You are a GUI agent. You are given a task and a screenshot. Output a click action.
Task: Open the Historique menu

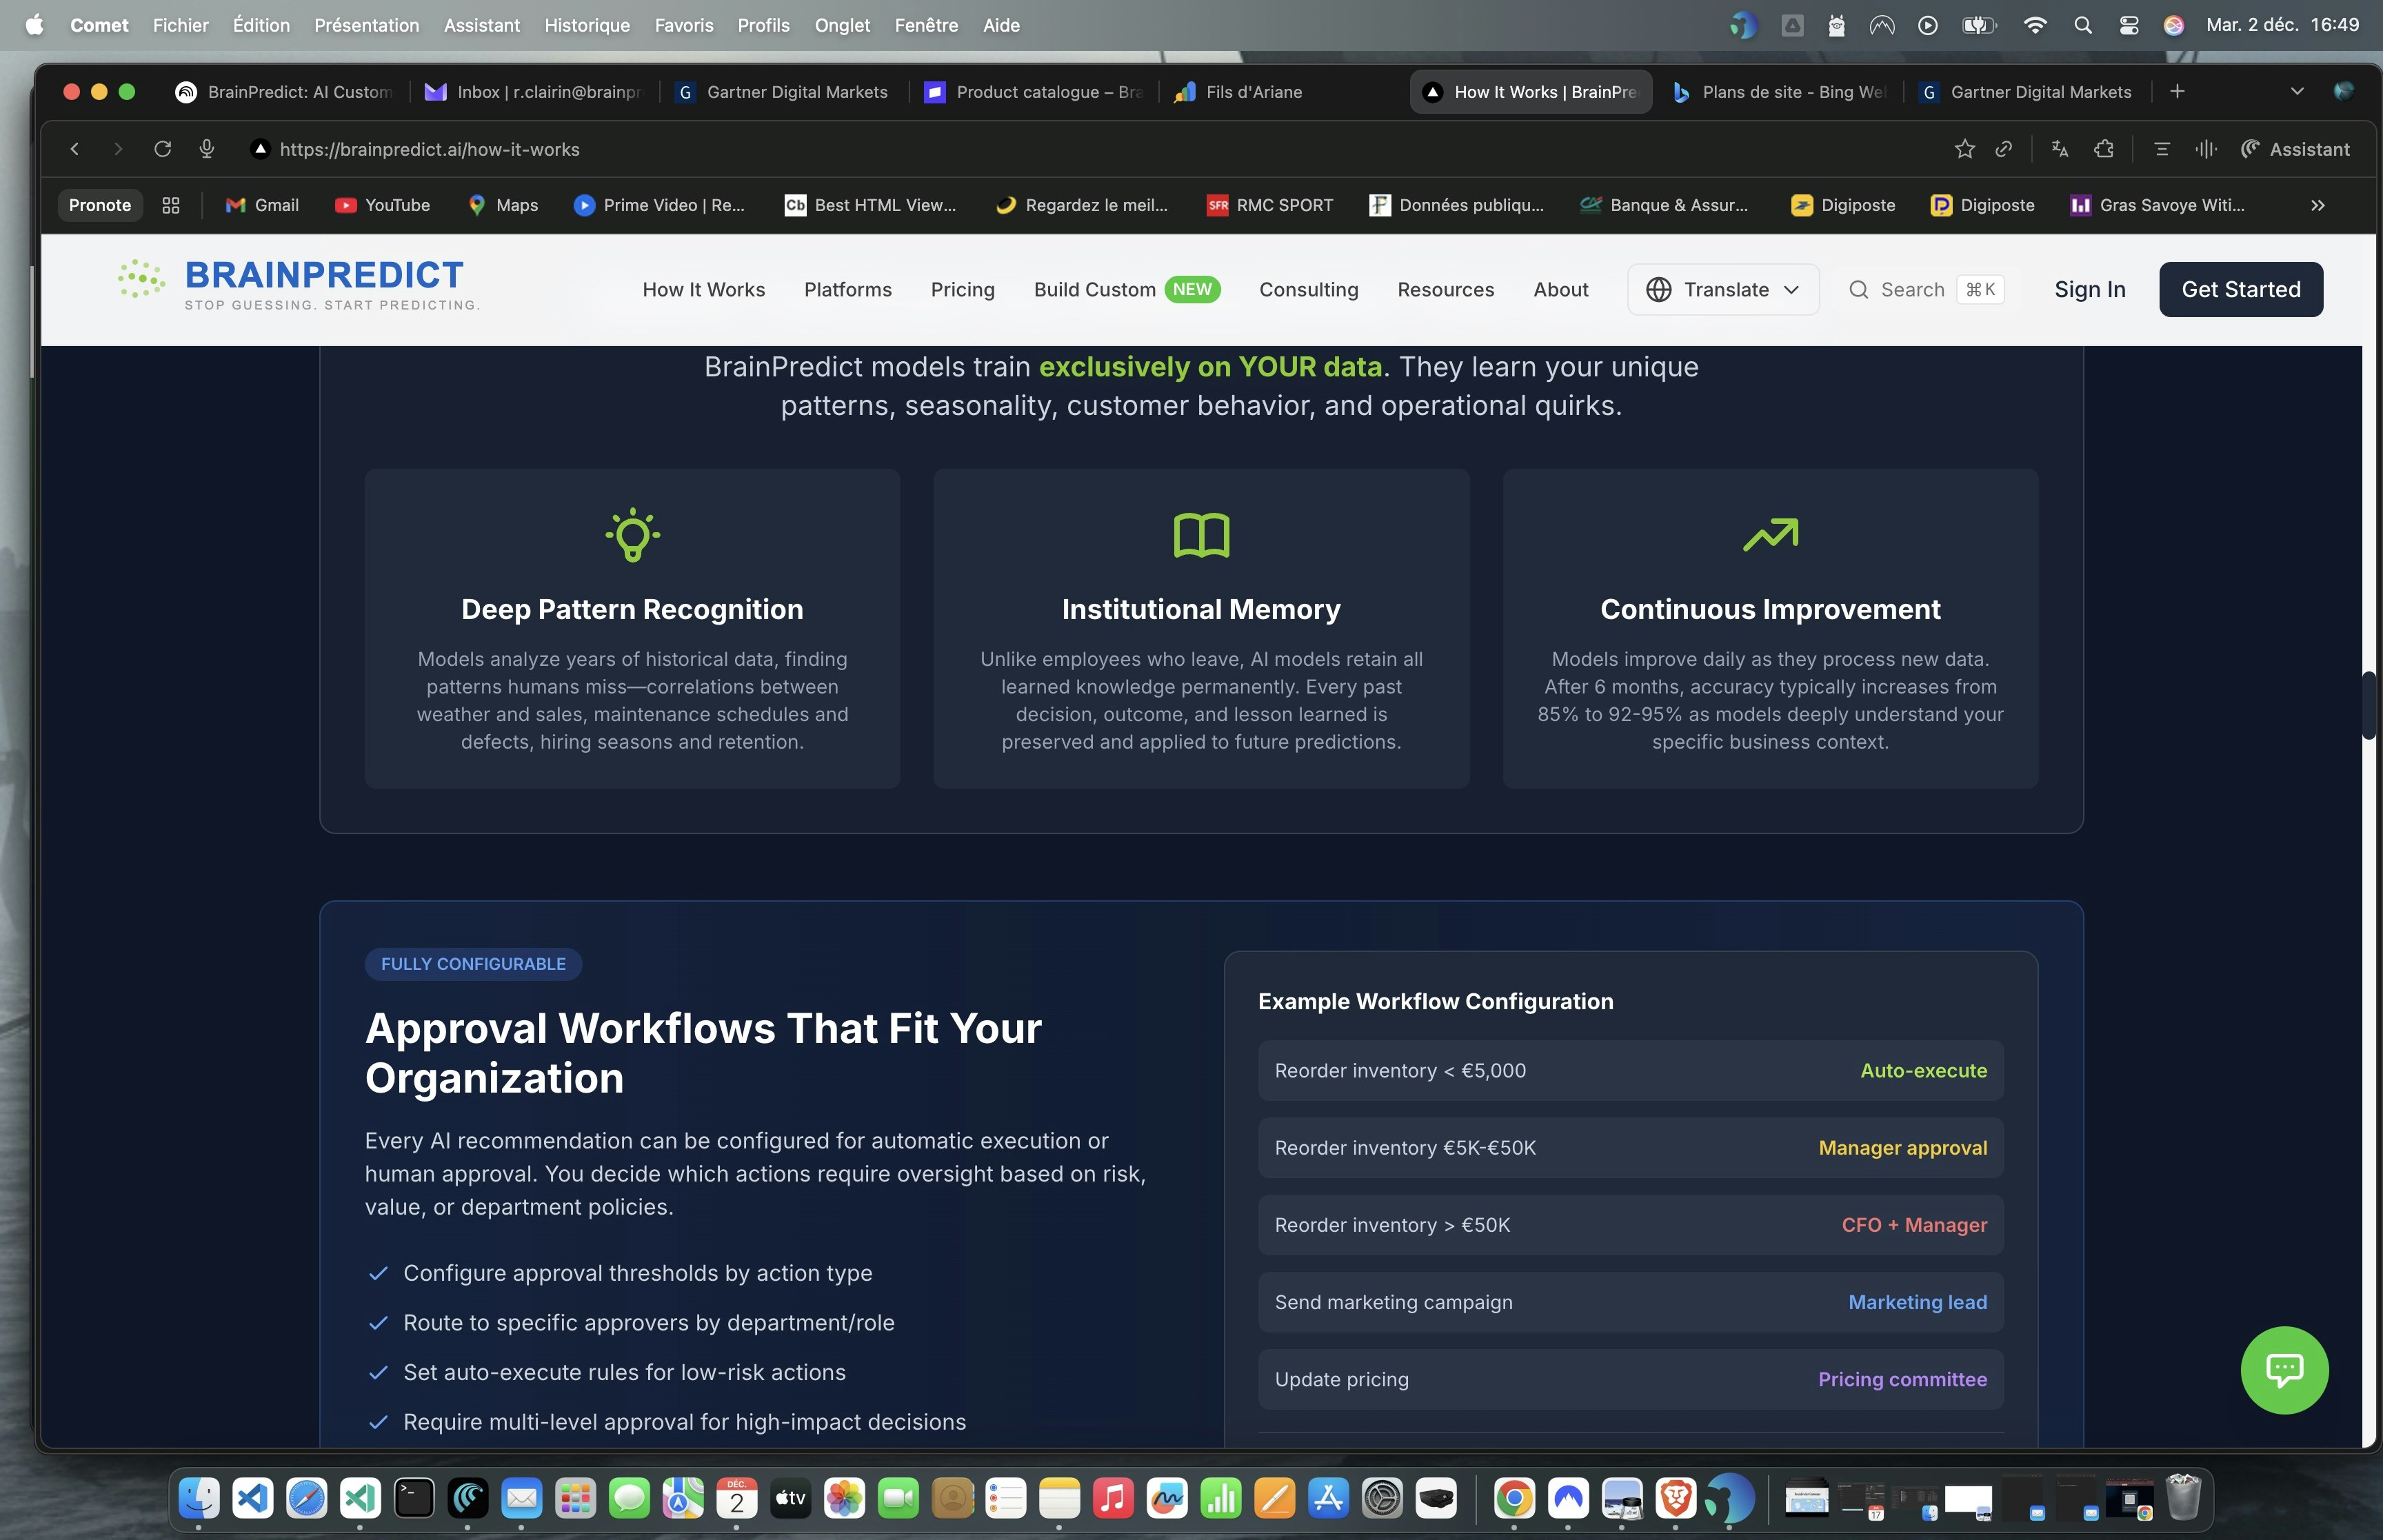click(x=586, y=25)
